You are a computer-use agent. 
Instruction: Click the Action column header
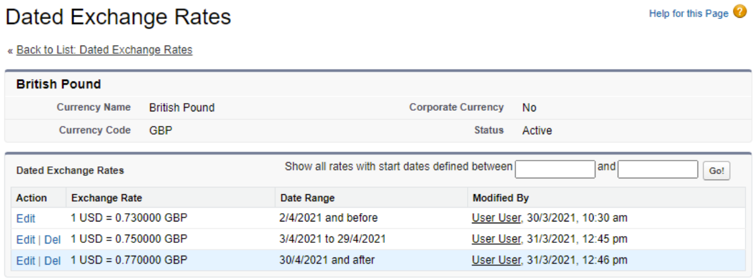32,198
